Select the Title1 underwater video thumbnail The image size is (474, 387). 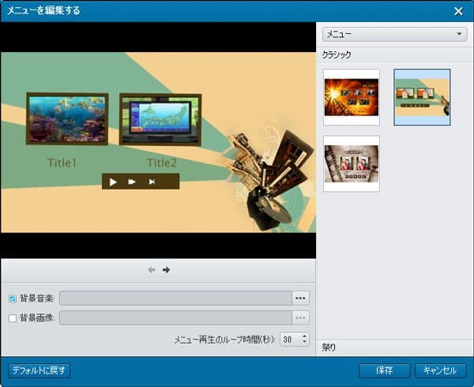click(66, 118)
